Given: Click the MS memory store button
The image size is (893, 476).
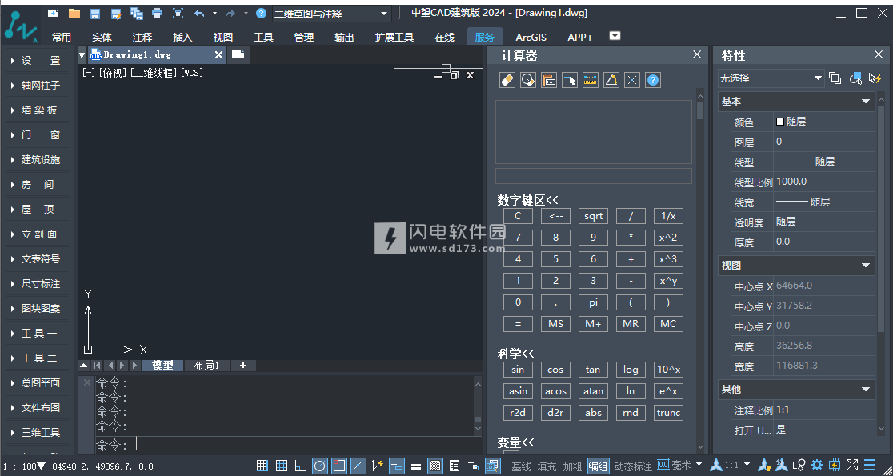Looking at the screenshot, I should tap(555, 325).
